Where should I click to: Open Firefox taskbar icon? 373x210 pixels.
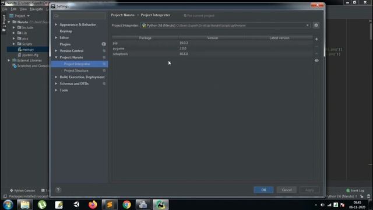[93, 205]
